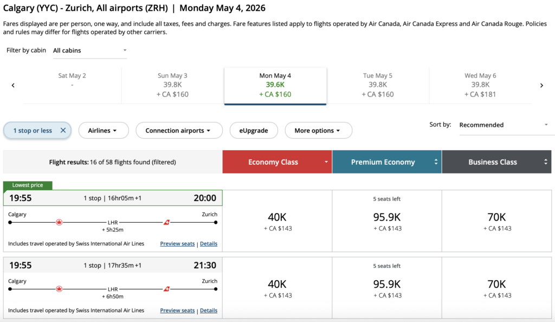Select the Tue May 5 date tab

coord(377,85)
